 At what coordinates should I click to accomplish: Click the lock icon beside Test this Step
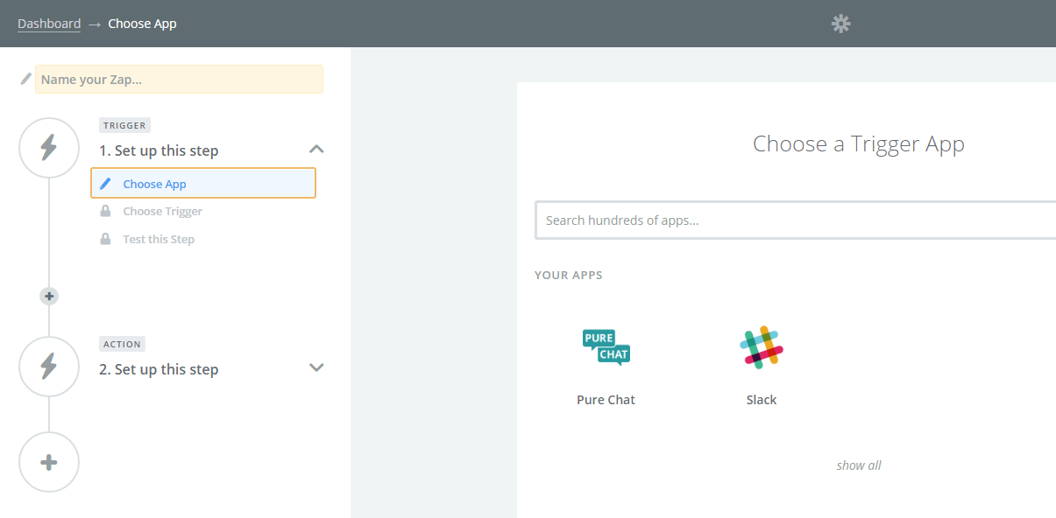pyautogui.click(x=105, y=240)
